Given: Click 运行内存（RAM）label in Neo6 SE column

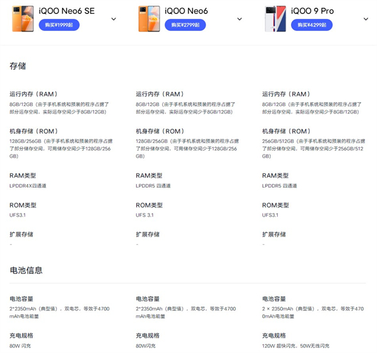Looking at the screenshot, I should pyautogui.click(x=34, y=94).
